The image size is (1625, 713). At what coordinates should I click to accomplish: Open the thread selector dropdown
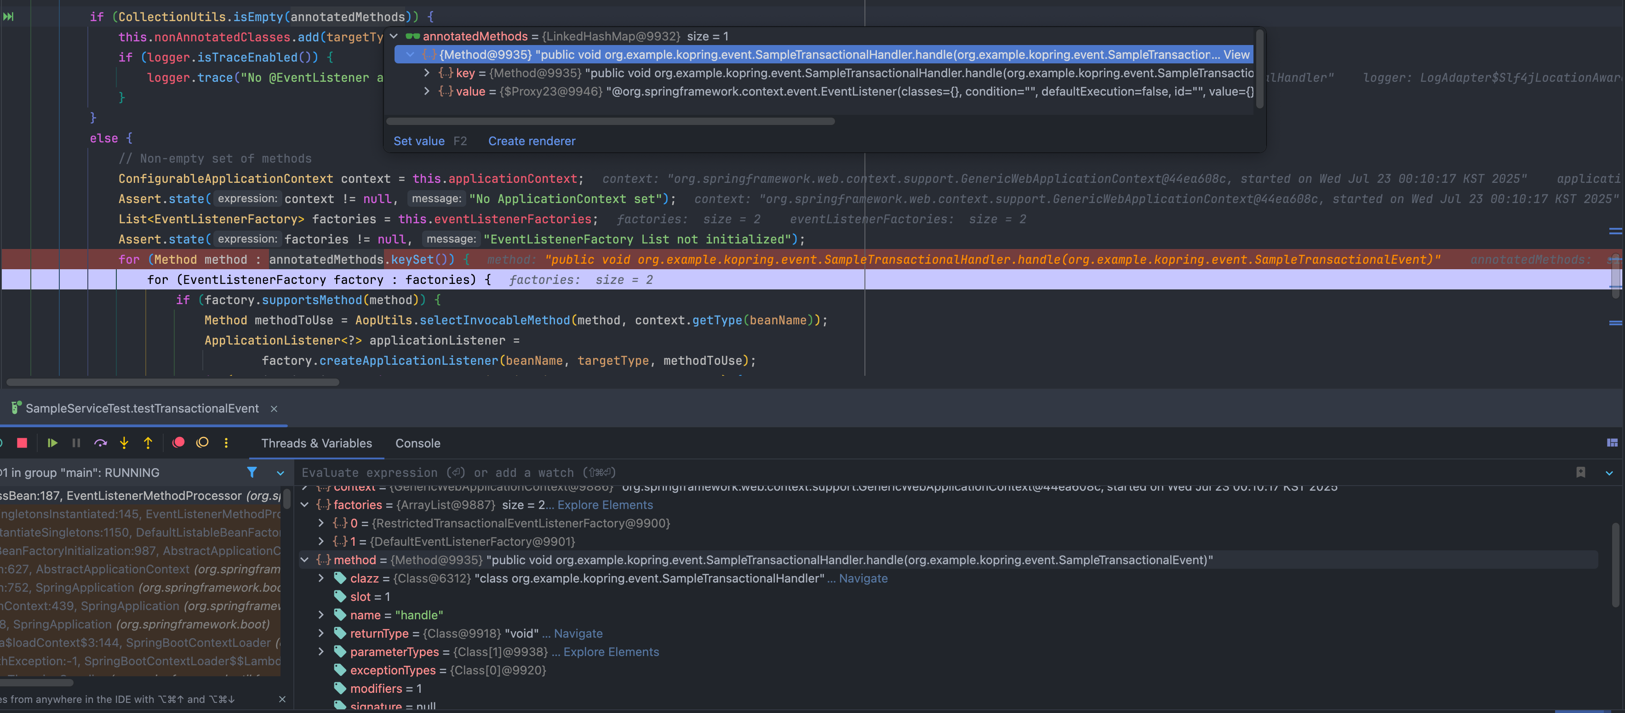point(280,473)
